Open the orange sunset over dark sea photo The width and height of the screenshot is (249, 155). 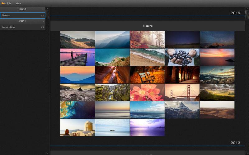click(217, 57)
